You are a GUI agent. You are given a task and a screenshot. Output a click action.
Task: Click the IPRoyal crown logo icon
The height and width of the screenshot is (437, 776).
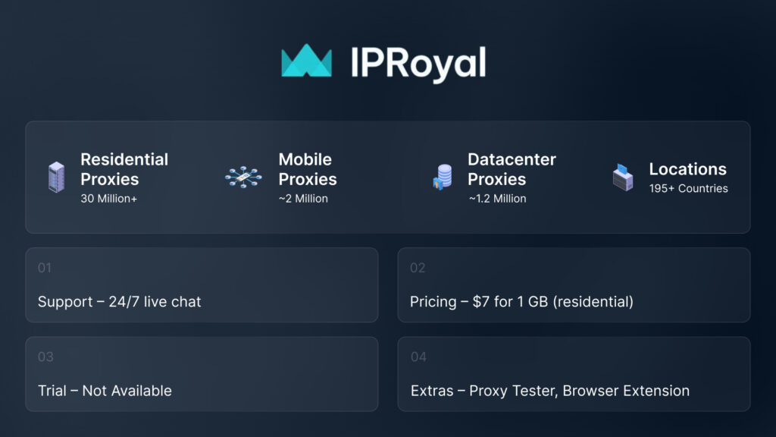306,61
